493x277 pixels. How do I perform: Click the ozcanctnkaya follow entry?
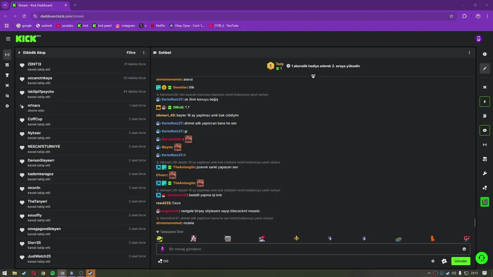tap(82, 80)
